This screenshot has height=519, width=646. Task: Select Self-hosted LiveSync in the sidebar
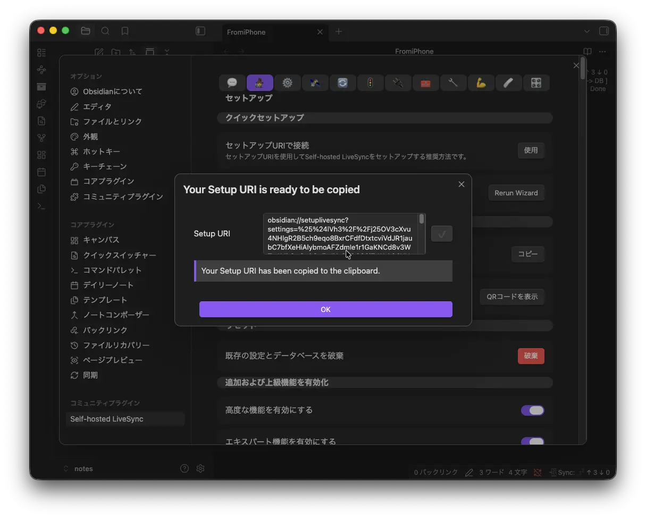125,419
